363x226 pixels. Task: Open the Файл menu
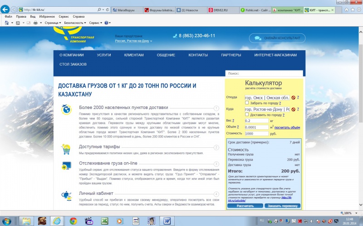click(x=8, y=17)
